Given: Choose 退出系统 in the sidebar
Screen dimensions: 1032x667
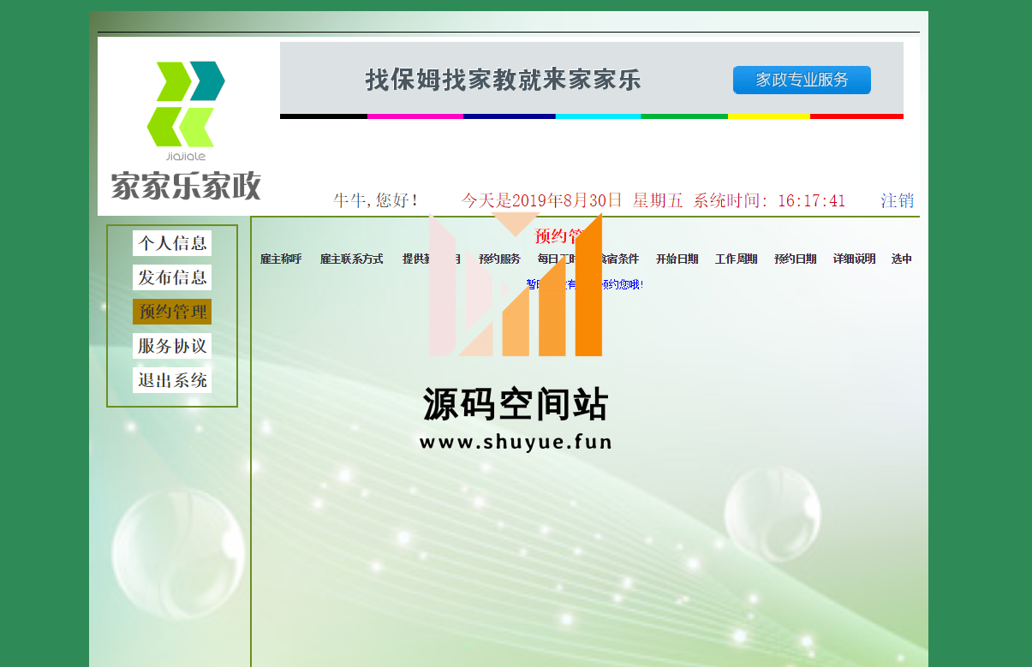Looking at the screenshot, I should [172, 380].
